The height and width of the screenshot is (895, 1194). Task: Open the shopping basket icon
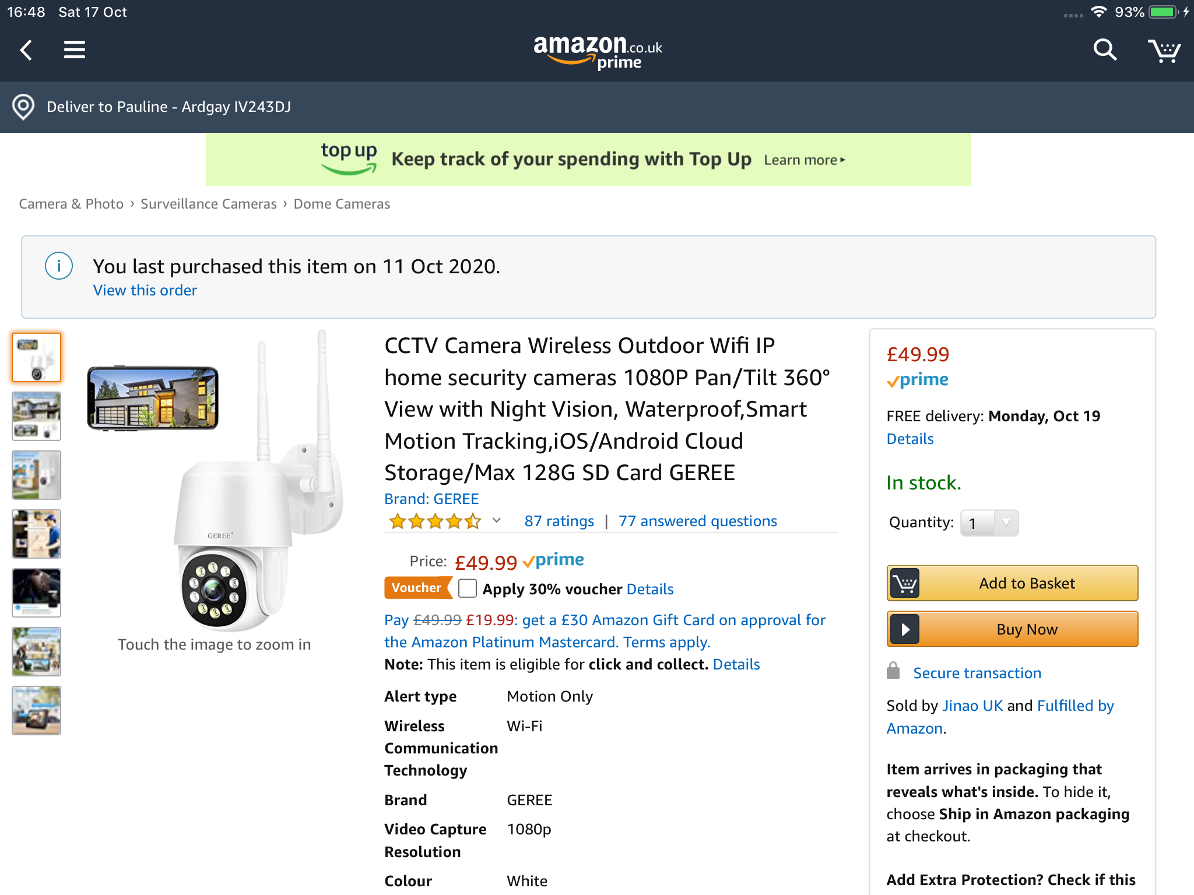pos(1164,51)
